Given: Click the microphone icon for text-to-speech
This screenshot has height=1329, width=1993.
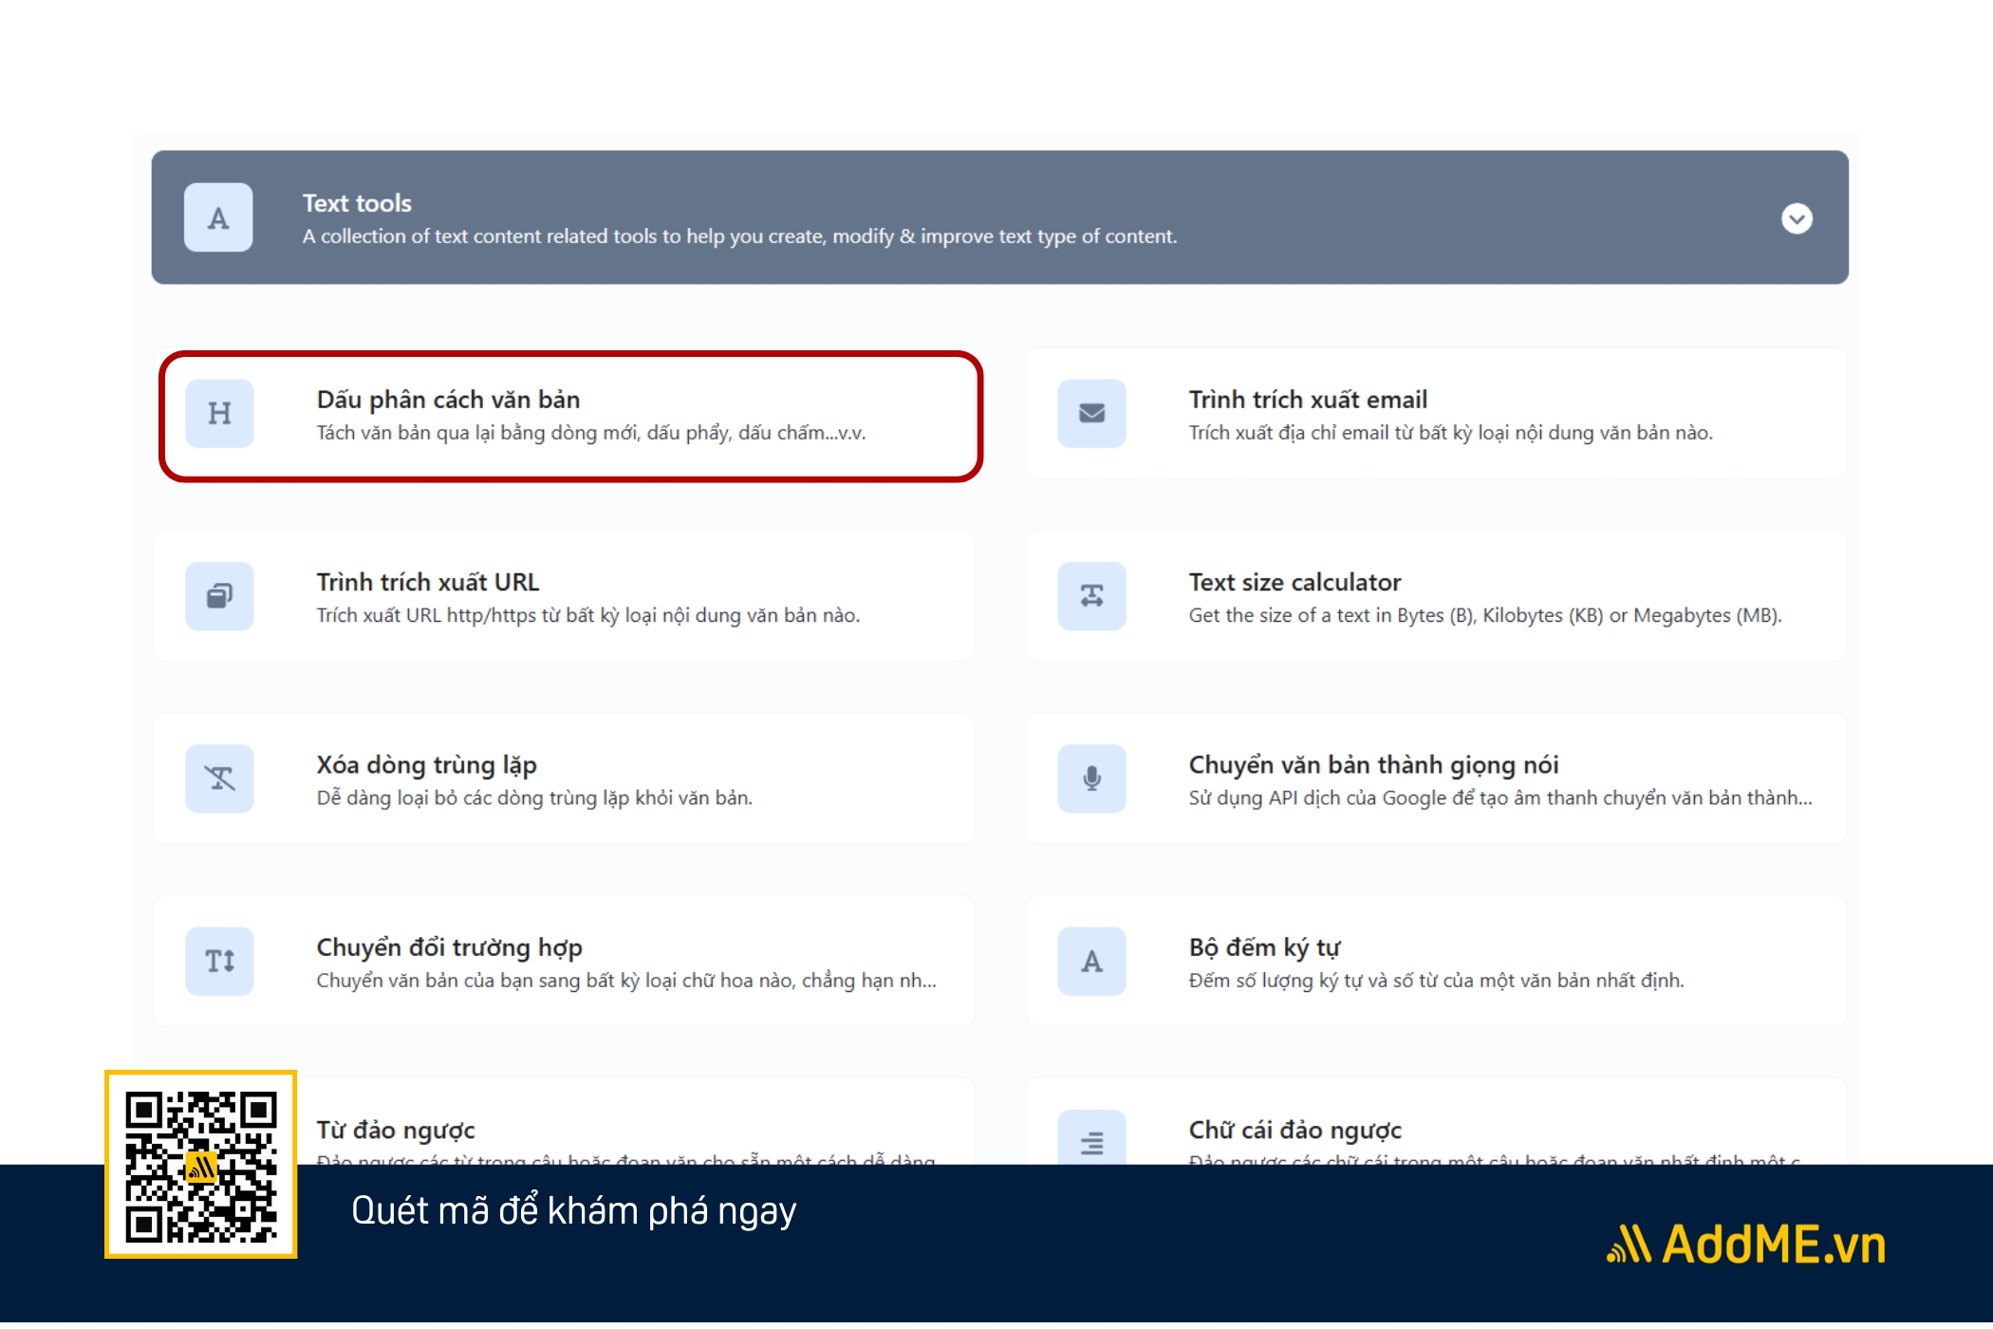Looking at the screenshot, I should pyautogui.click(x=1091, y=778).
